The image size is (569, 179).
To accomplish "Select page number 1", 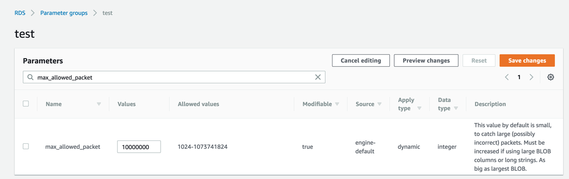I will (x=519, y=77).
